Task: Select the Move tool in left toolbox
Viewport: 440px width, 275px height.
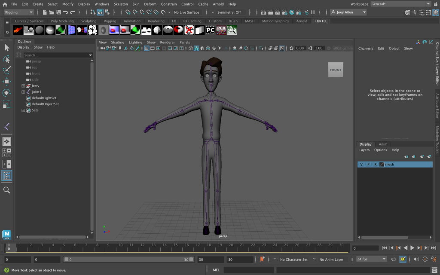Action: click(x=6, y=81)
